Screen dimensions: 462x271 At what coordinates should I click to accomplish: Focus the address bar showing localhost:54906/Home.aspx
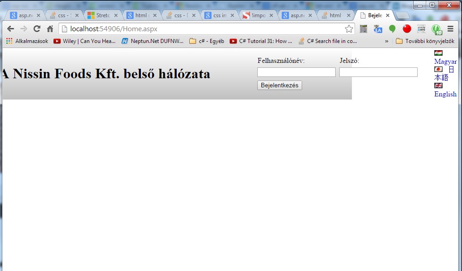206,29
